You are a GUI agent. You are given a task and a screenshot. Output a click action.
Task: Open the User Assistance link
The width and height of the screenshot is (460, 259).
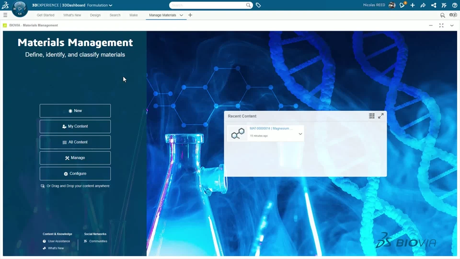click(59, 241)
